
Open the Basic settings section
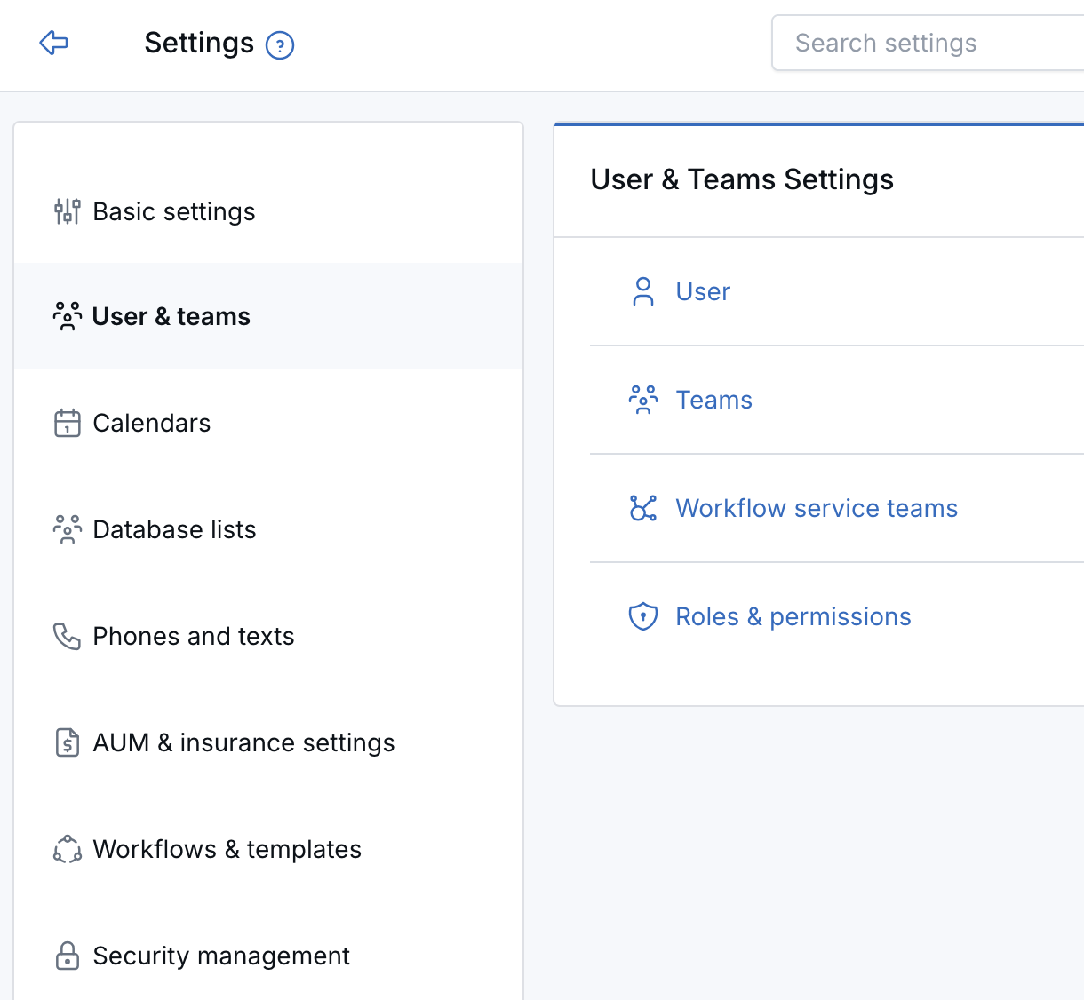[268, 211]
